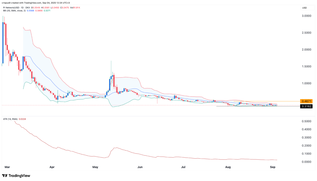Click the 91.91K volume value
317x181 pixels.
pyautogui.click(x=76, y=8)
